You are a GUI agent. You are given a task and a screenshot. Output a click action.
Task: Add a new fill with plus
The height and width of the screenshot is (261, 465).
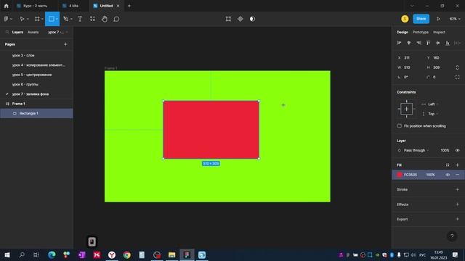(x=457, y=165)
